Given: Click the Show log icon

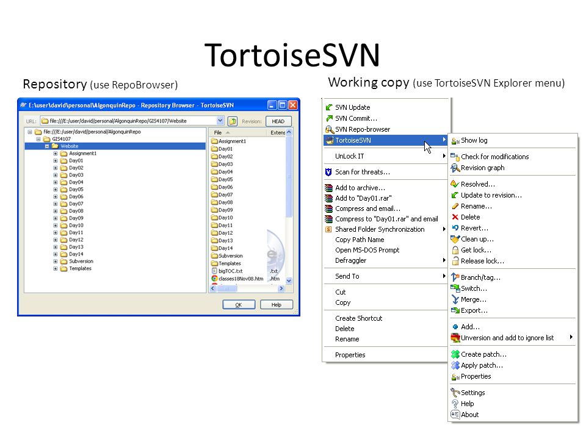Looking at the screenshot, I should point(455,141).
